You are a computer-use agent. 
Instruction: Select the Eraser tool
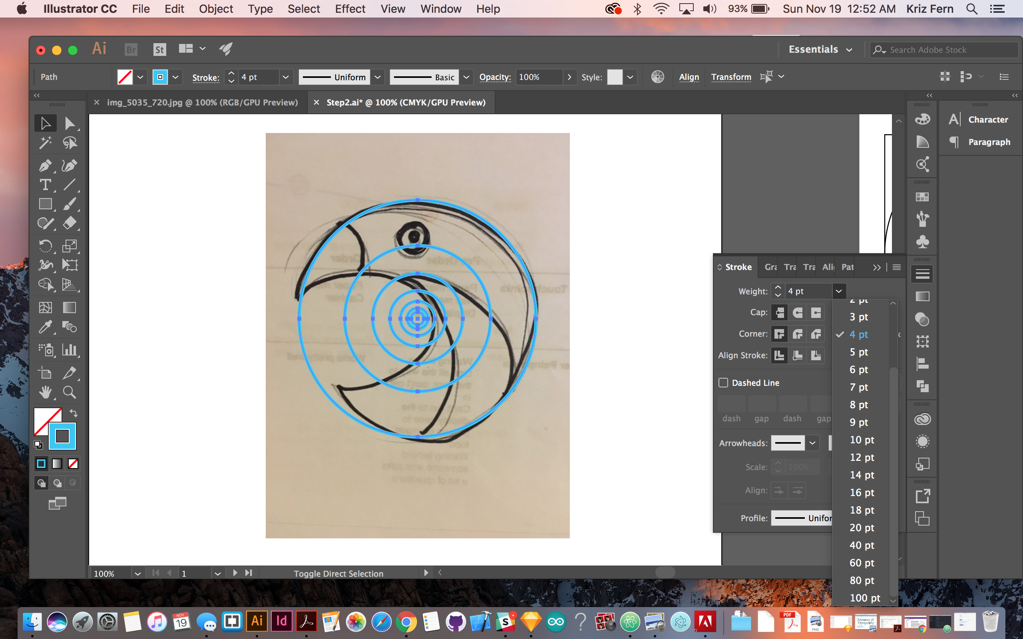70,223
